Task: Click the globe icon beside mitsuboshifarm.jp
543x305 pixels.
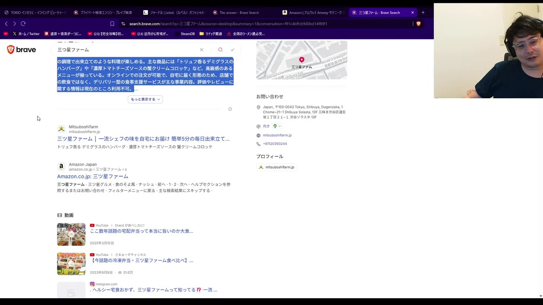Action: (x=258, y=136)
